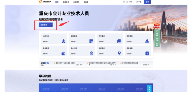
Task: Click the 信息采集 card title
Action: tap(130, 48)
